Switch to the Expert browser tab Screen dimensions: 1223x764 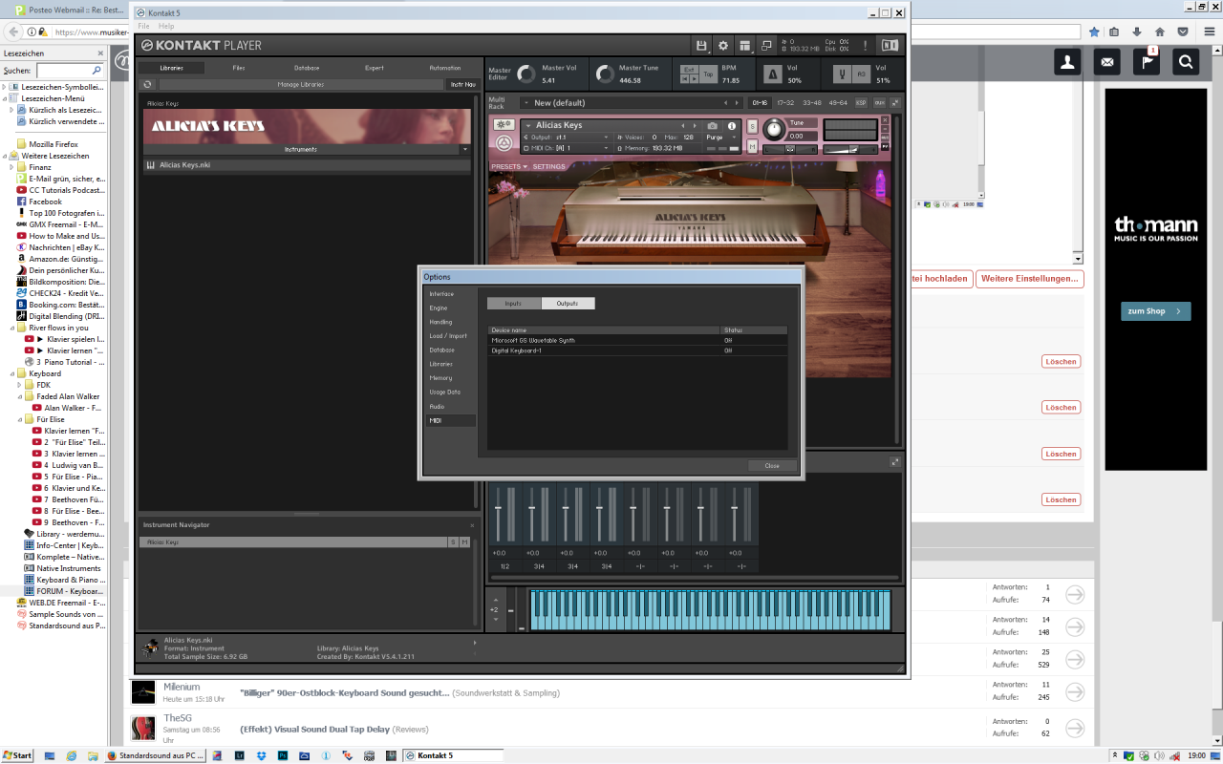[x=375, y=68]
